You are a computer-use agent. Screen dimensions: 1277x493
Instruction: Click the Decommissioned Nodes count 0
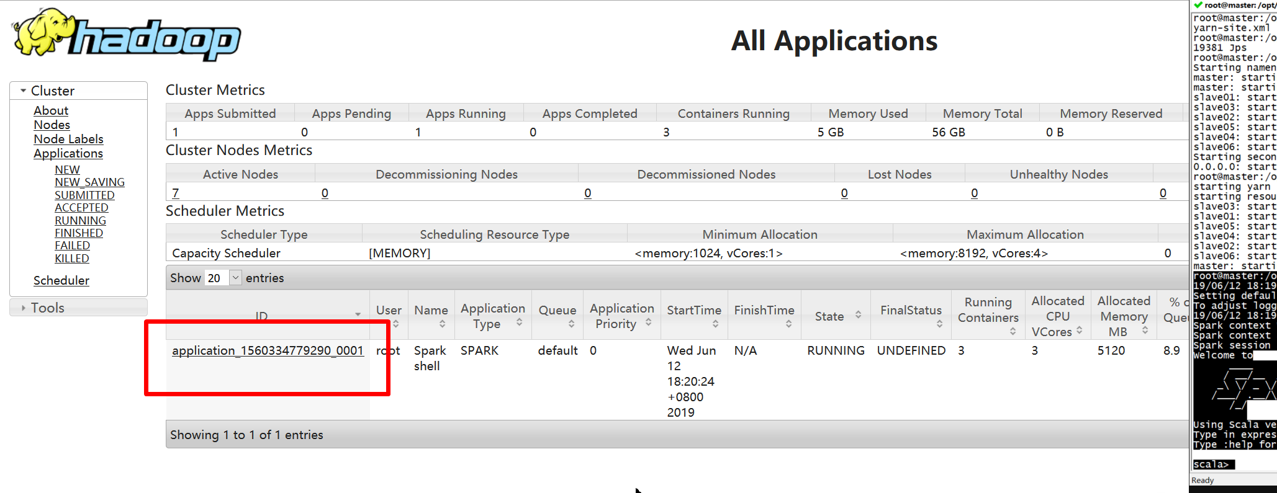(588, 193)
